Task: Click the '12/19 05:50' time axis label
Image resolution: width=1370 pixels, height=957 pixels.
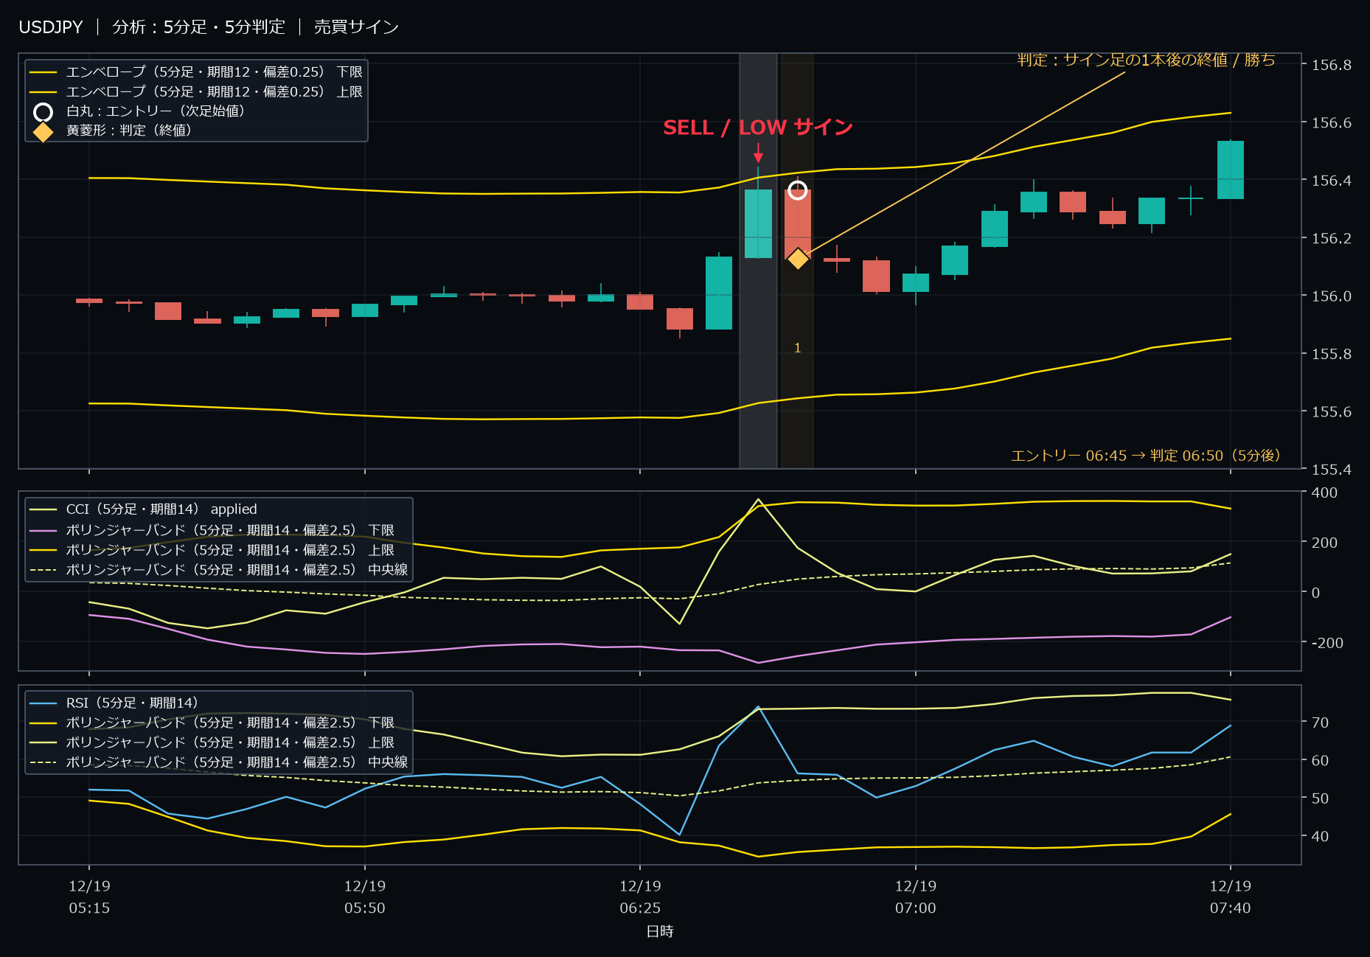Action: 365,897
